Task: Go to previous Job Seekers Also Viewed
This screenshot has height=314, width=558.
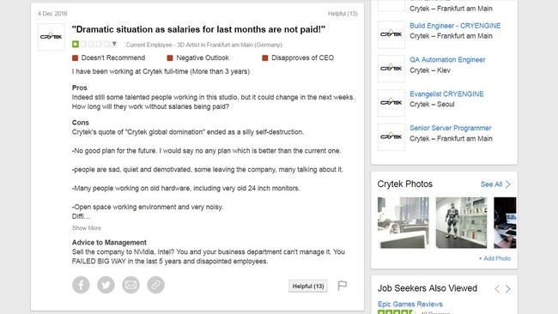Action: pyautogui.click(x=497, y=289)
